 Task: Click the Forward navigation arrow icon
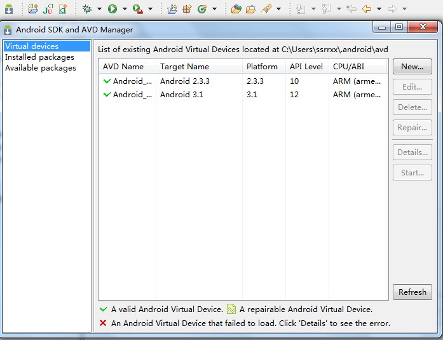coord(392,9)
